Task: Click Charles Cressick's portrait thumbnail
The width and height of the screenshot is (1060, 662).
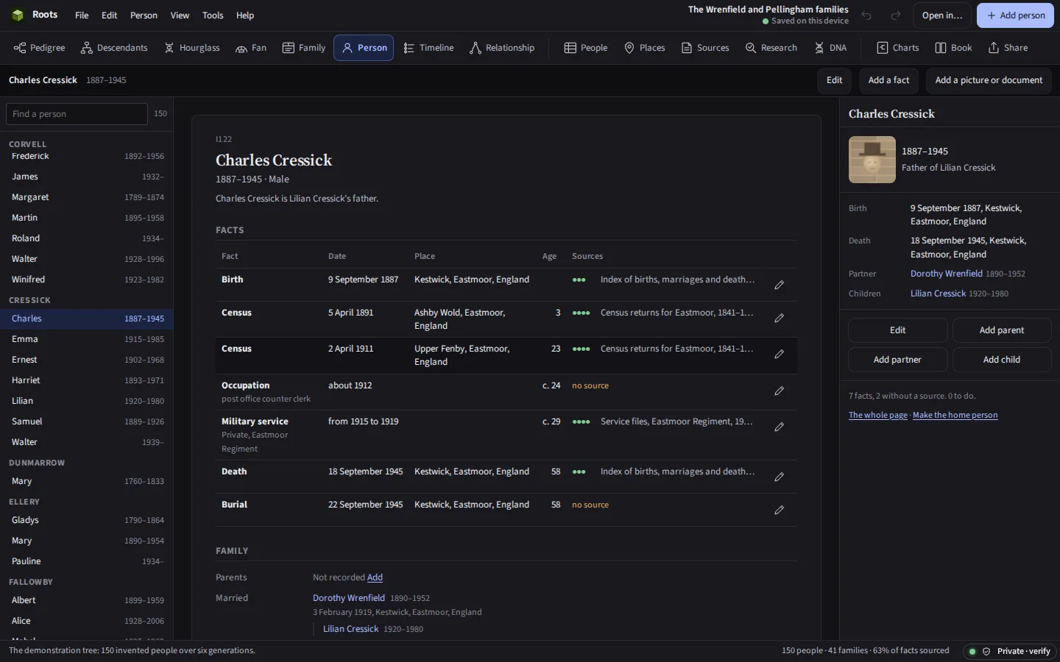Action: click(x=872, y=160)
